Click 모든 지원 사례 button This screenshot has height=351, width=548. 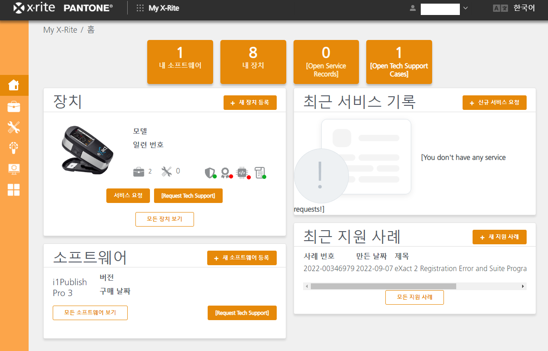[x=414, y=297]
